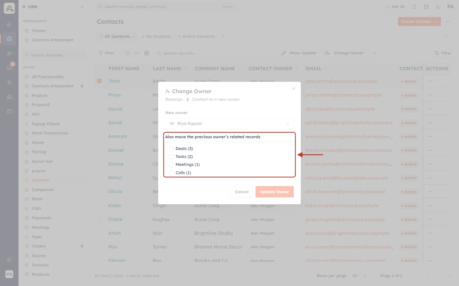Open the Home icon in the rail
459x286 pixels.
[9, 24]
